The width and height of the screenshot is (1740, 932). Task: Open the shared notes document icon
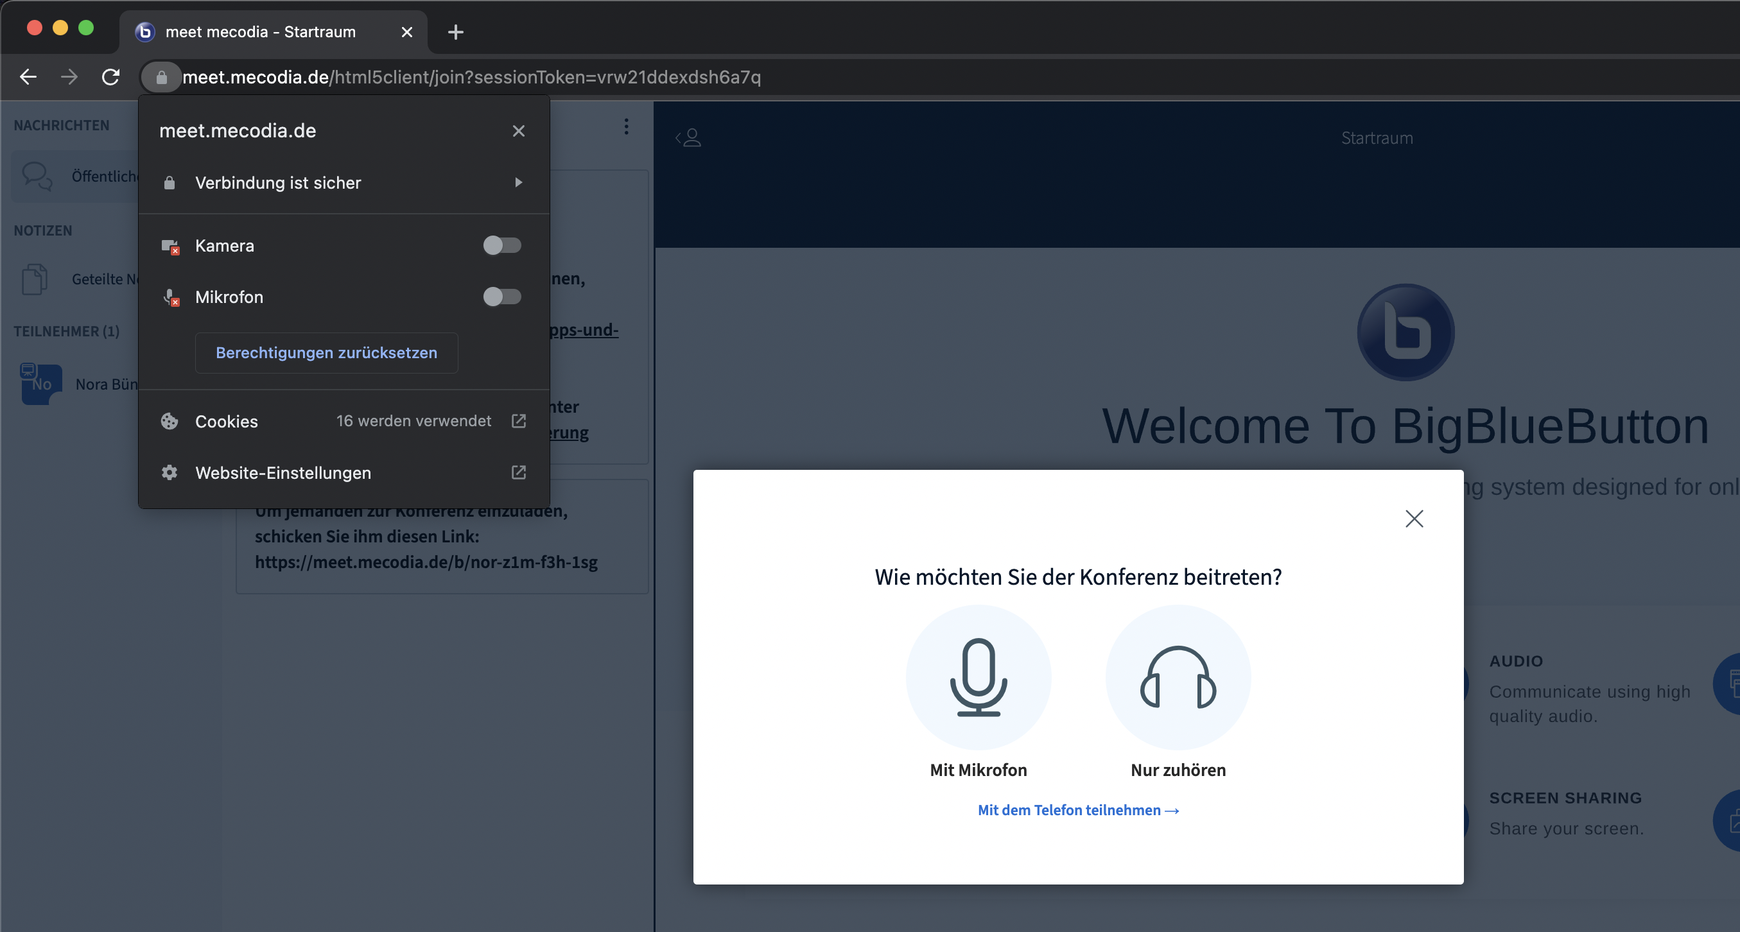click(34, 279)
